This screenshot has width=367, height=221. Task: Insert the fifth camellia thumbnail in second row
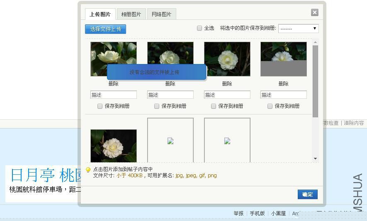click(114, 146)
